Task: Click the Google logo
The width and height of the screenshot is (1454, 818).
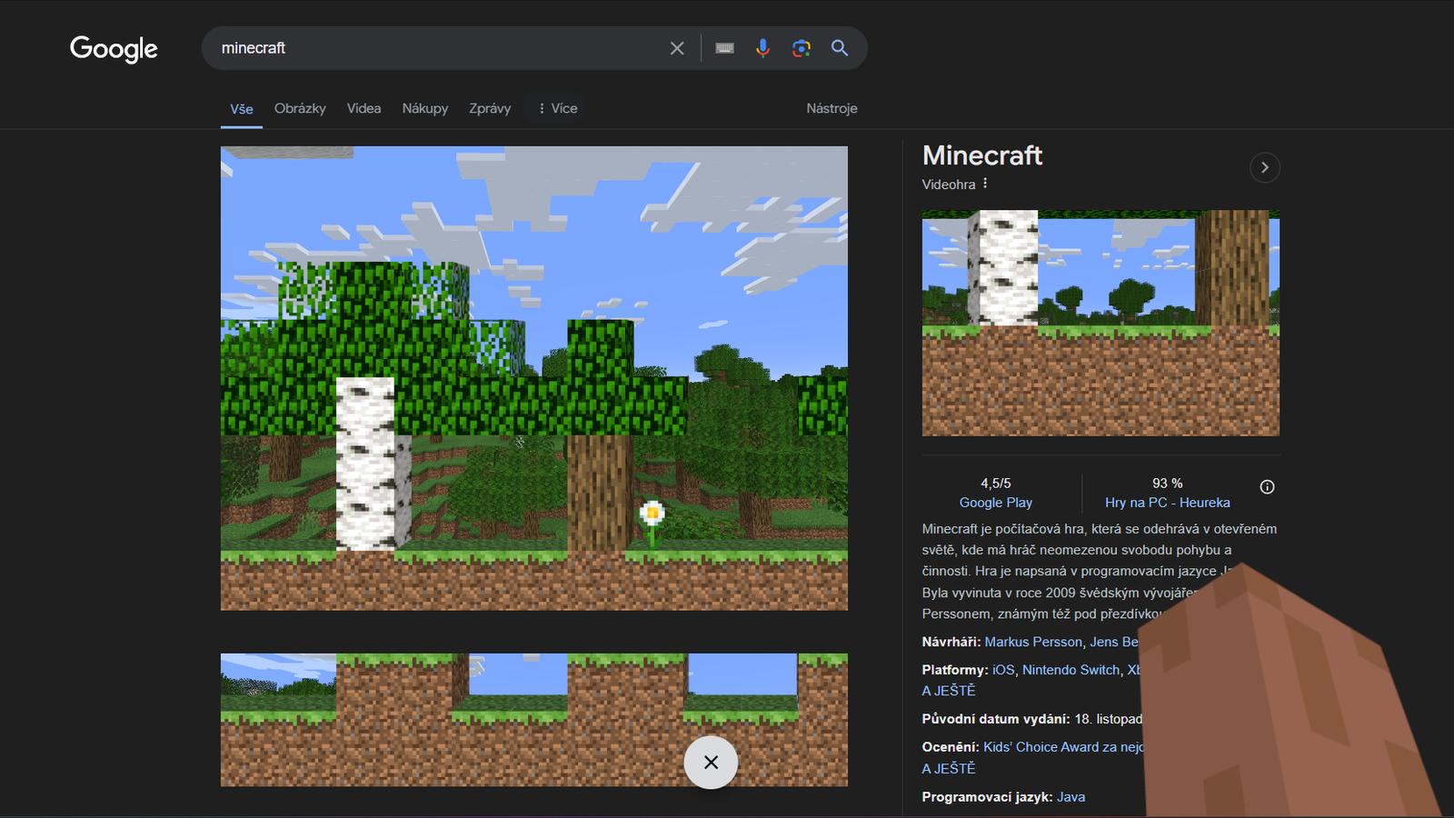Action: tap(113, 49)
